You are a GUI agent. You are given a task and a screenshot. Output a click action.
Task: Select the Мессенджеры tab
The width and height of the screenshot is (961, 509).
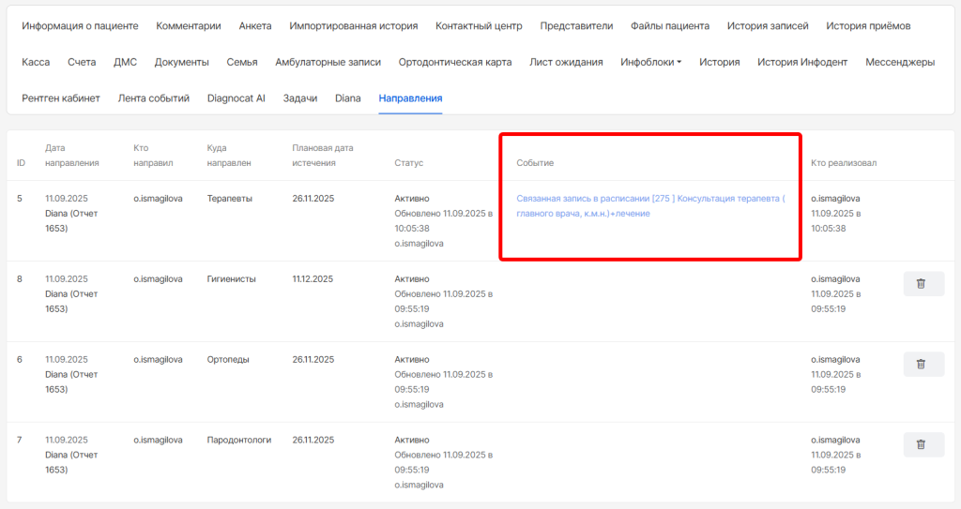tap(899, 62)
